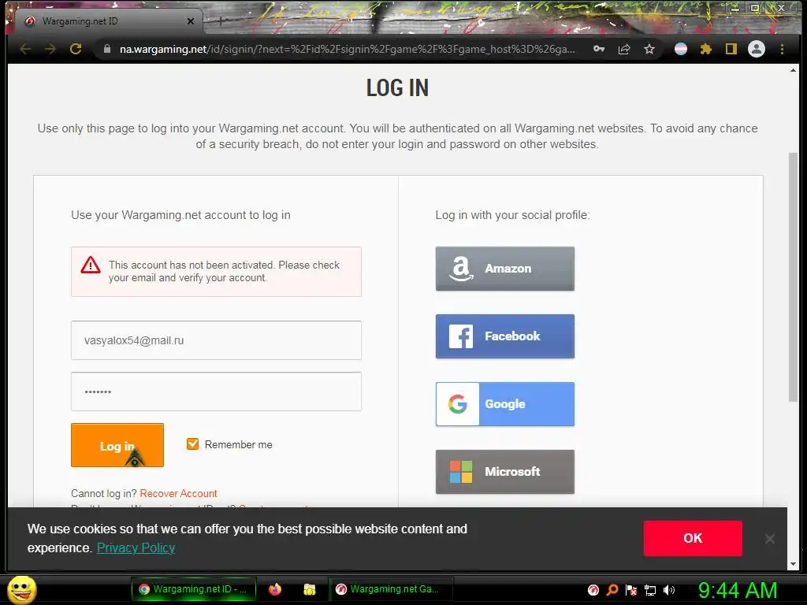This screenshot has width=807, height=605.
Task: Open the Recover Account link
Action: 178,493
